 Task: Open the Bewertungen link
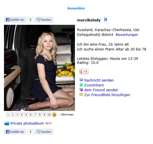tap(127, 35)
